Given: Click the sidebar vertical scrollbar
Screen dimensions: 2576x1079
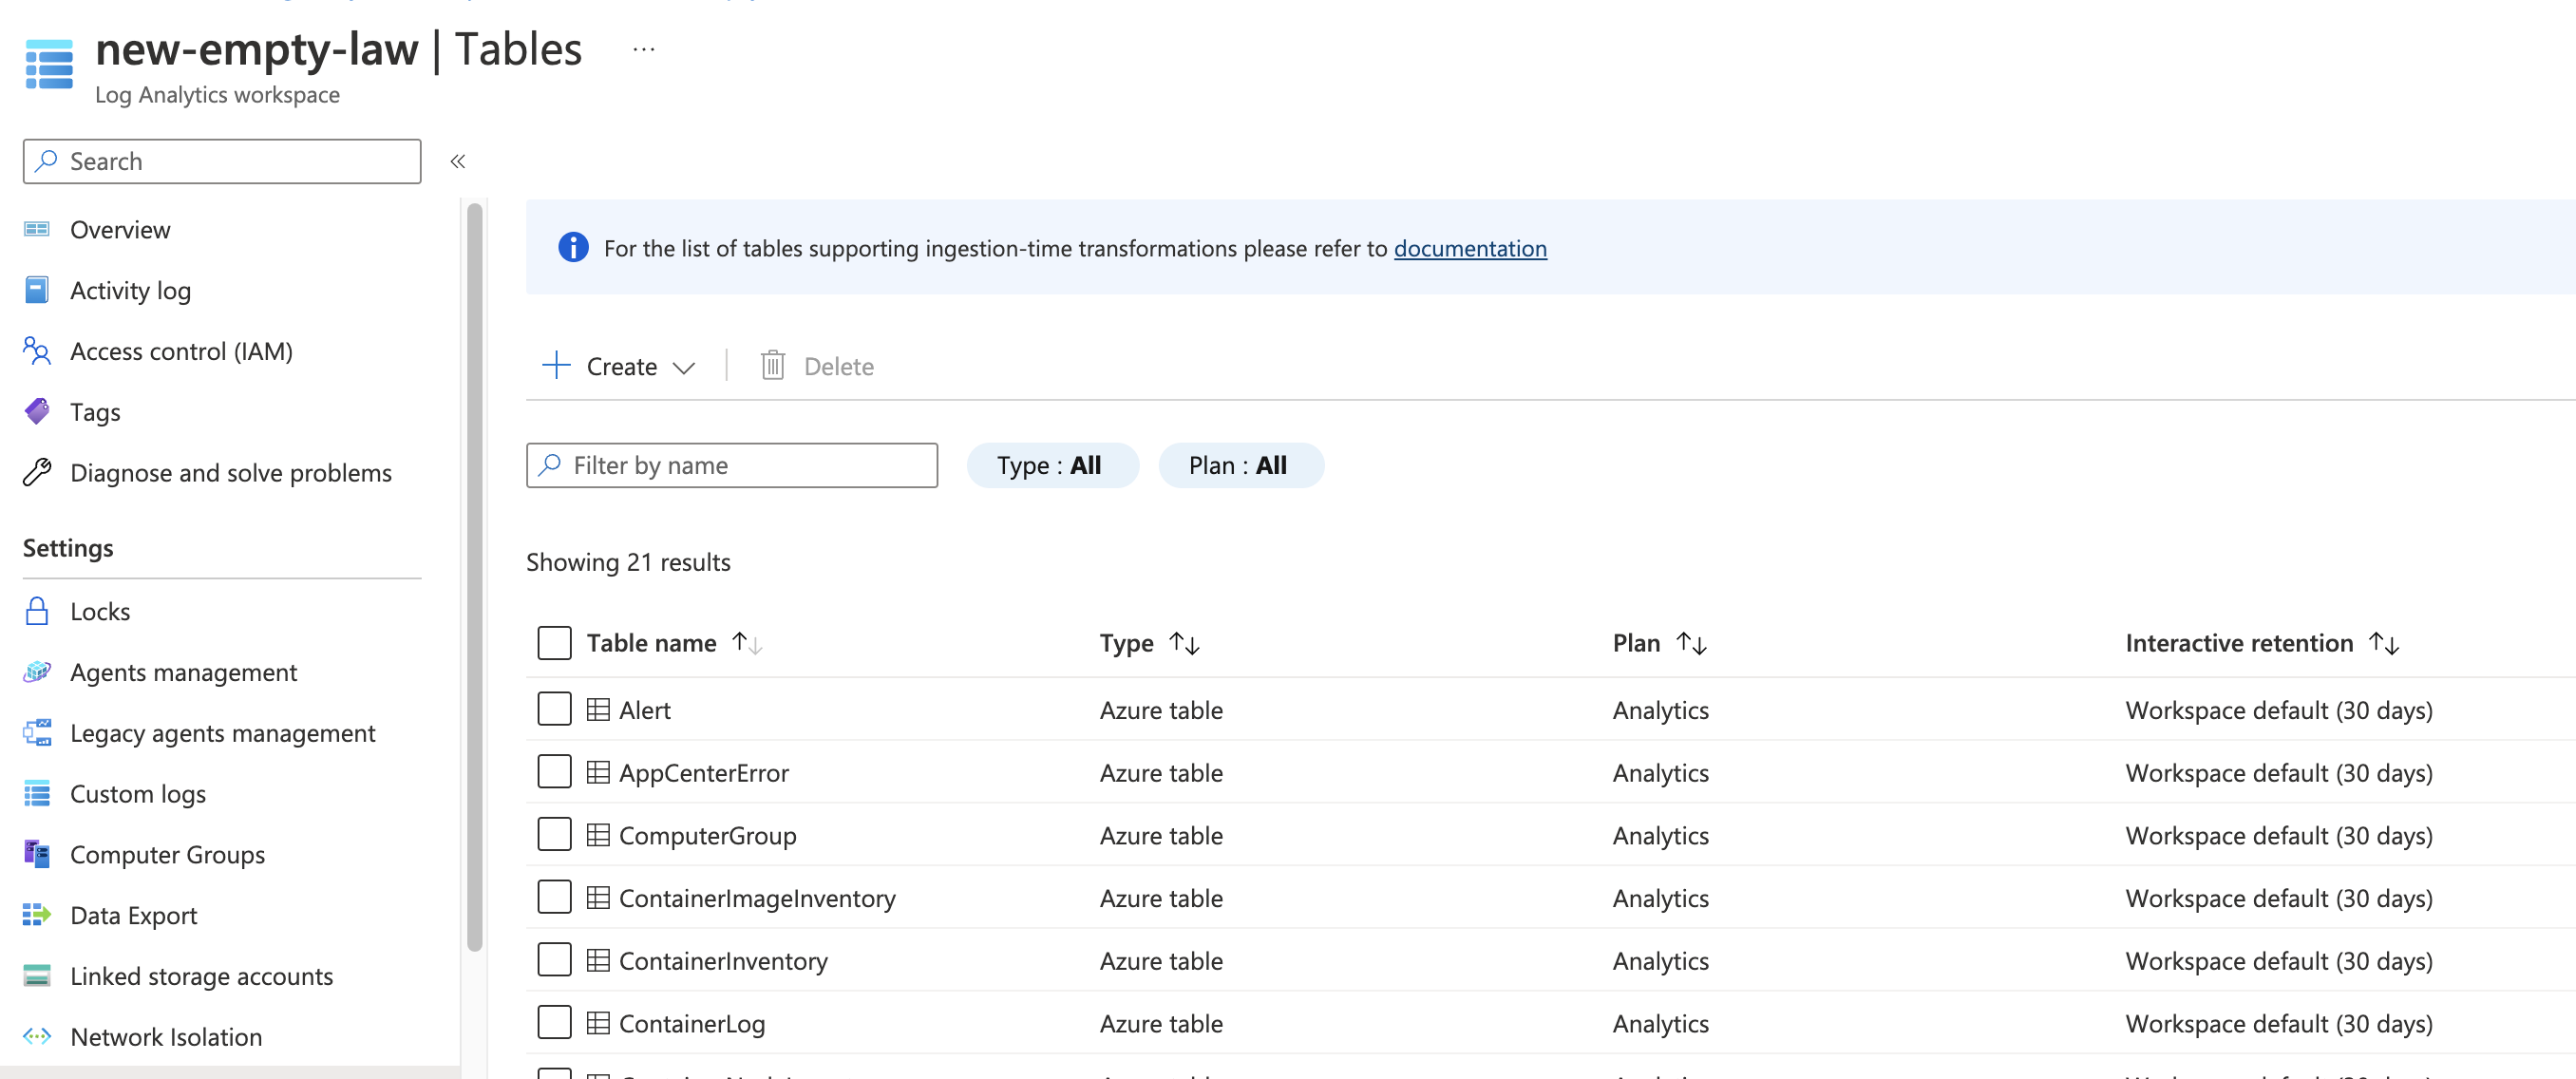Looking at the screenshot, I should coord(475,577).
